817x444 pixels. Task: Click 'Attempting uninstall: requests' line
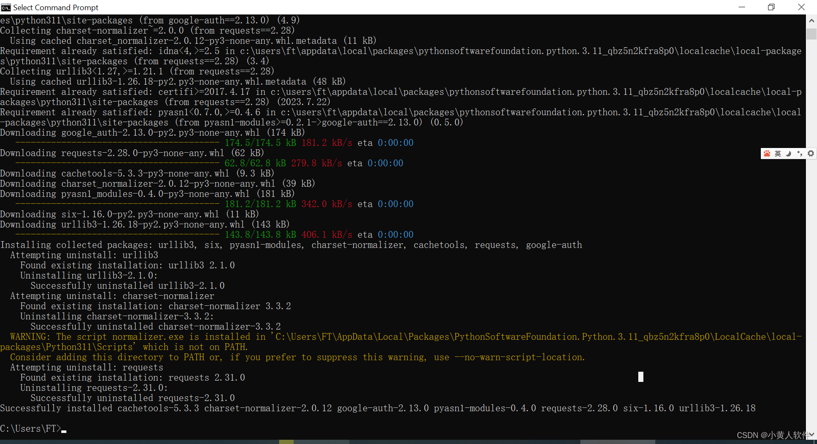87,367
